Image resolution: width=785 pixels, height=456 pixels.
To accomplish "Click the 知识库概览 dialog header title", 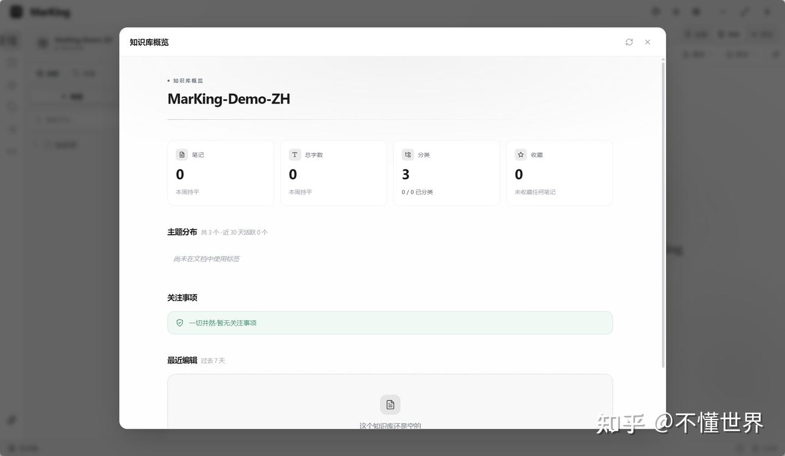I will pos(149,42).
